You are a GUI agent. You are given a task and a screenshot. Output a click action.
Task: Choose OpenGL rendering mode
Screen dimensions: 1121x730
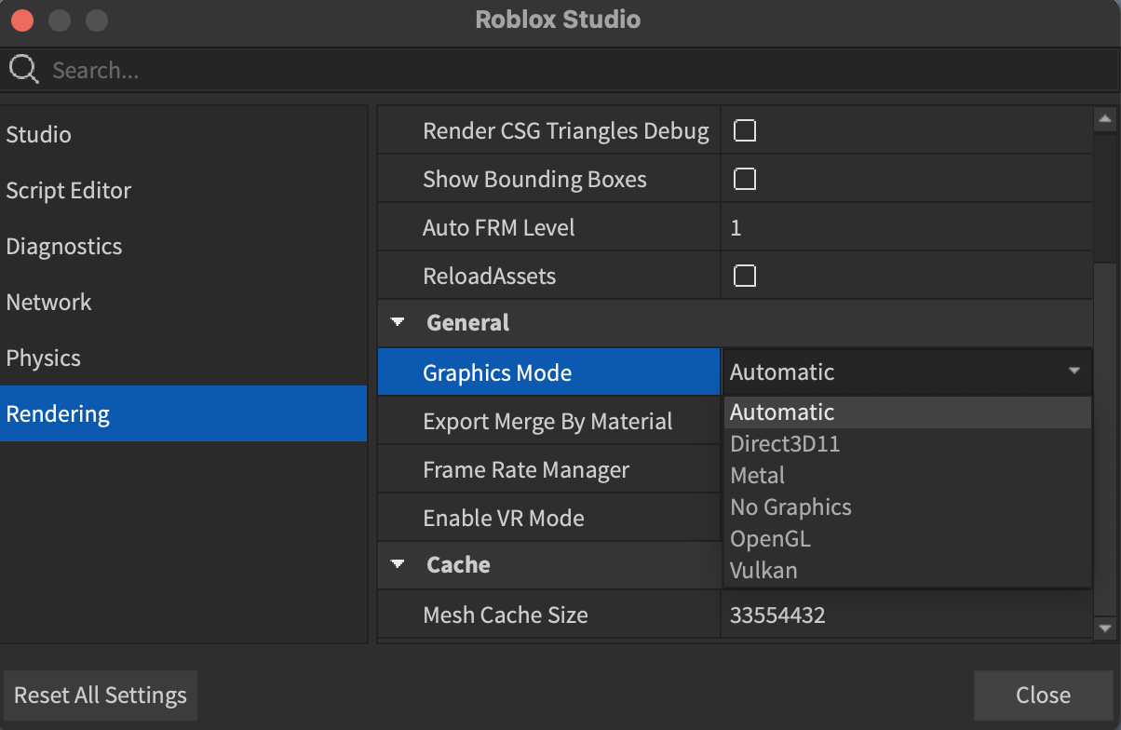770,538
